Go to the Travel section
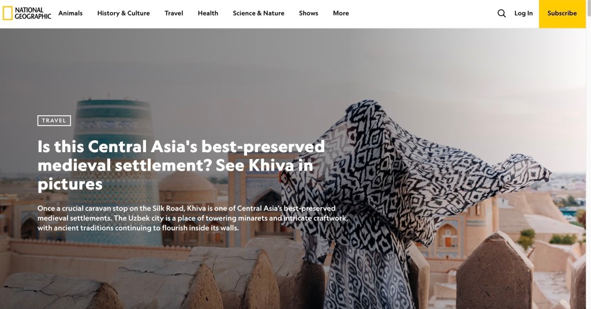Image resolution: width=591 pixels, height=309 pixels. [174, 13]
